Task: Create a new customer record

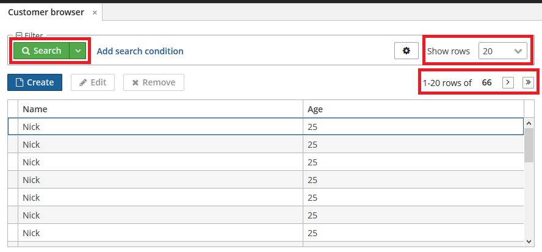Action: coord(35,82)
